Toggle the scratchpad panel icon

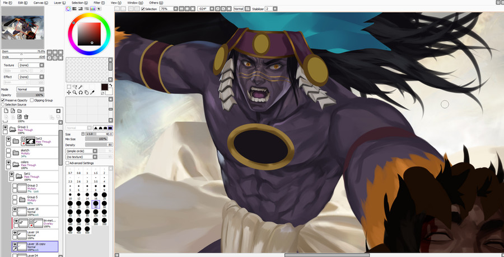[99, 9]
